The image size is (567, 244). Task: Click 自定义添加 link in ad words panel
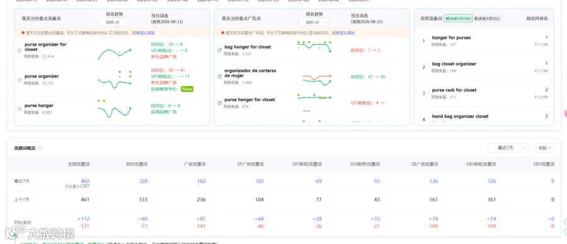pos(345,33)
